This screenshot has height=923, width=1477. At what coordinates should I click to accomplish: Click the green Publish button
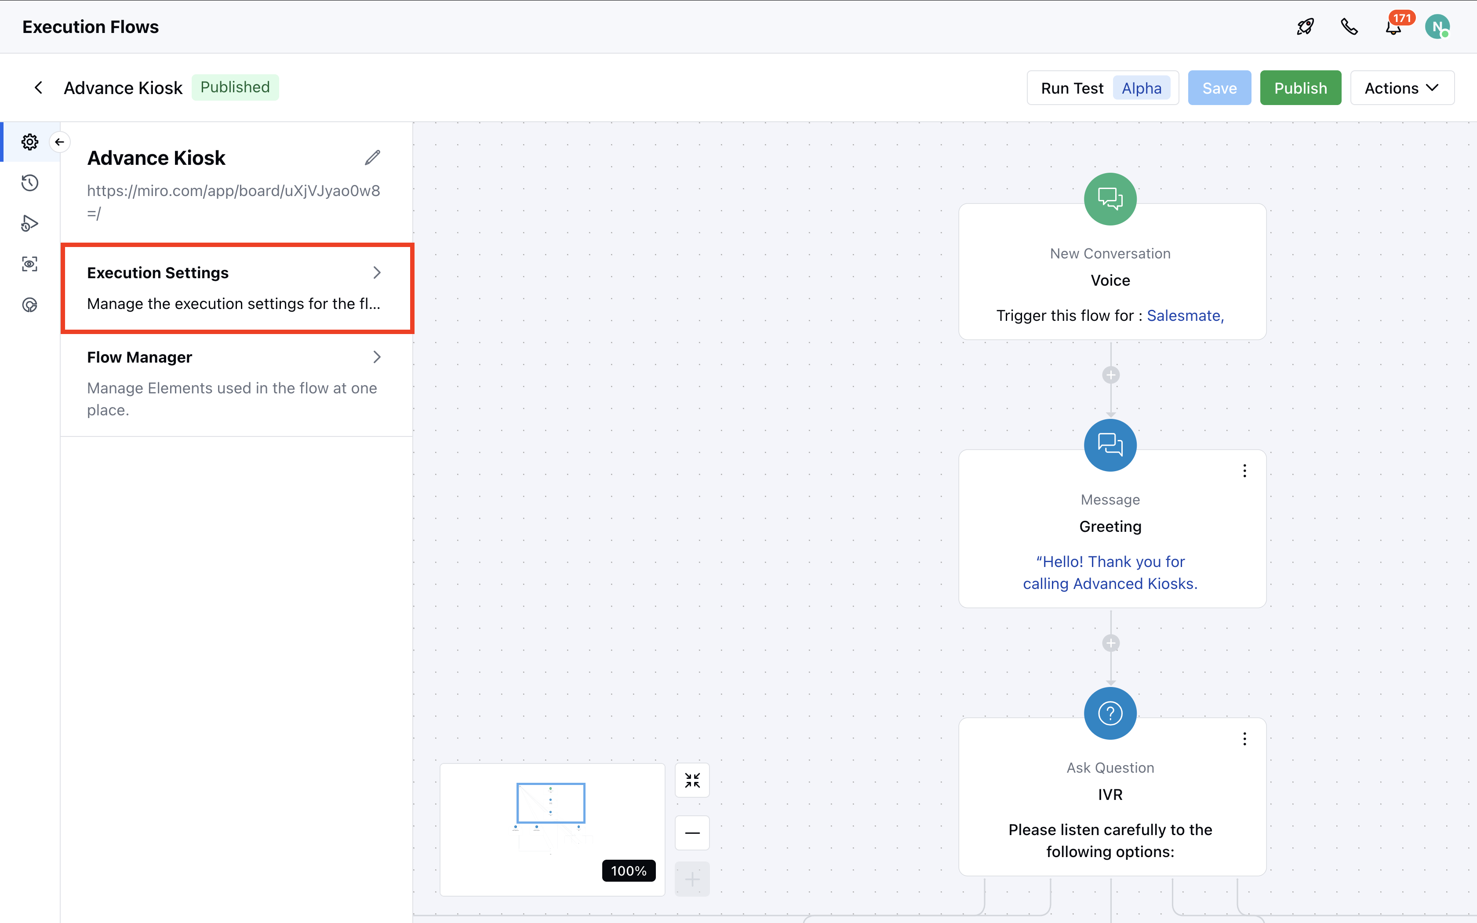point(1300,88)
